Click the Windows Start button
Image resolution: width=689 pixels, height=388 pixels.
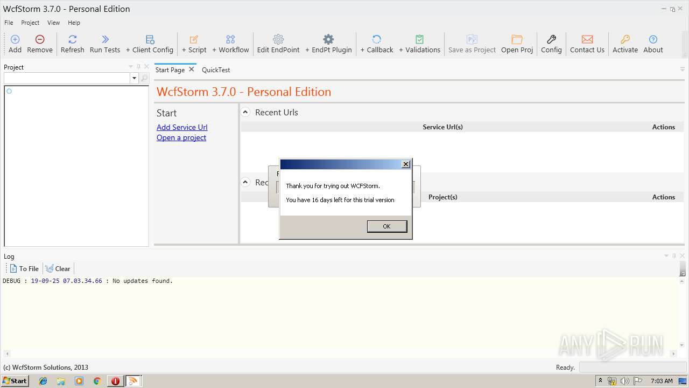(x=15, y=380)
